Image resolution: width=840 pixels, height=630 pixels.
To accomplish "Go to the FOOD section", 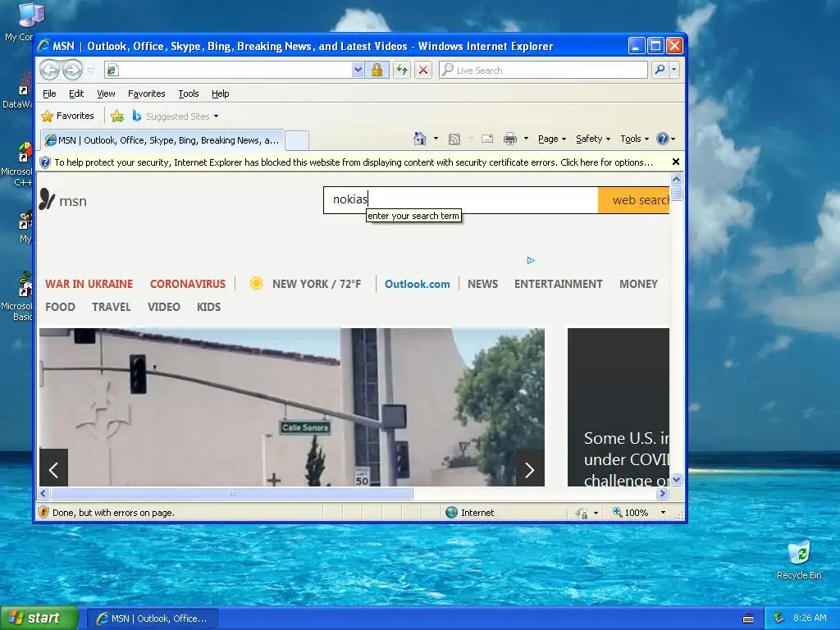I will point(60,307).
